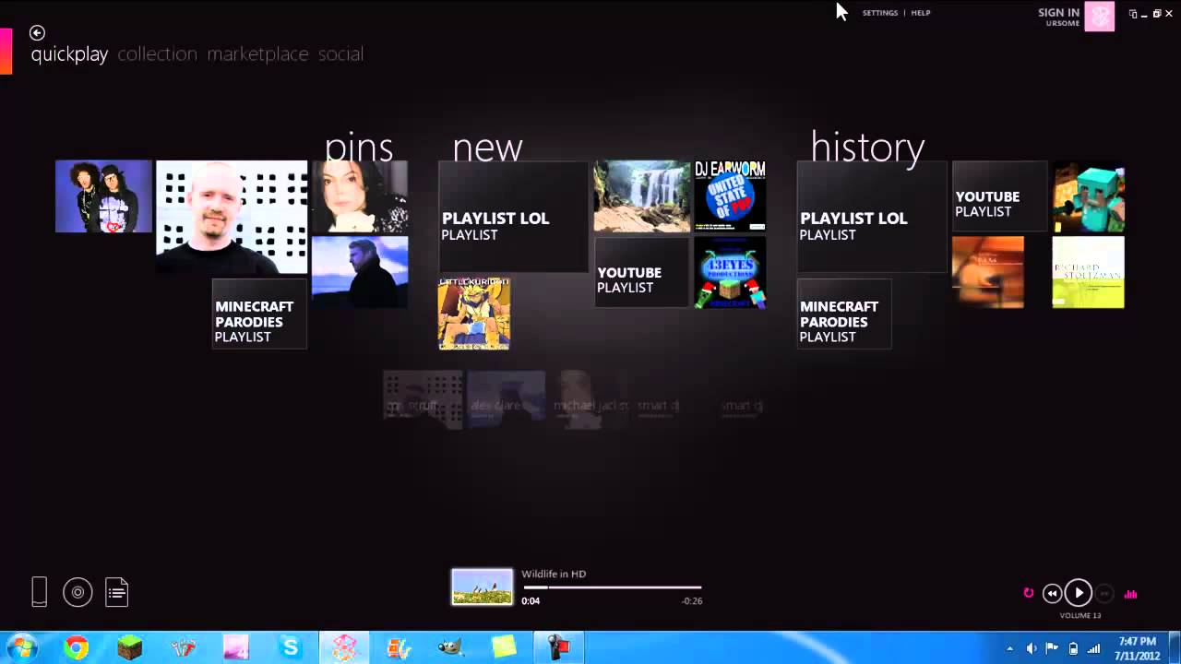Open the pinned man-in-profile blue tile

(360, 272)
